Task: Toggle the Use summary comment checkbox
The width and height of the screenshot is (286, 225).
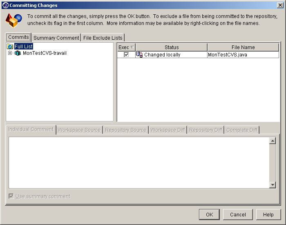Action: (x=11, y=196)
